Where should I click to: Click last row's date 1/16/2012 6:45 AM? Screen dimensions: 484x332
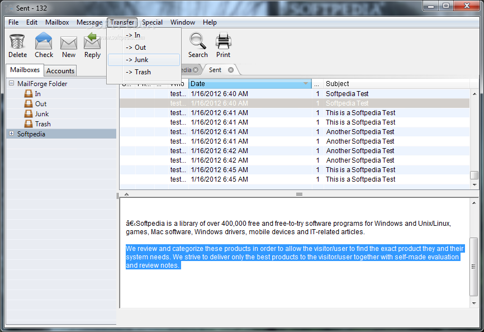220,179
